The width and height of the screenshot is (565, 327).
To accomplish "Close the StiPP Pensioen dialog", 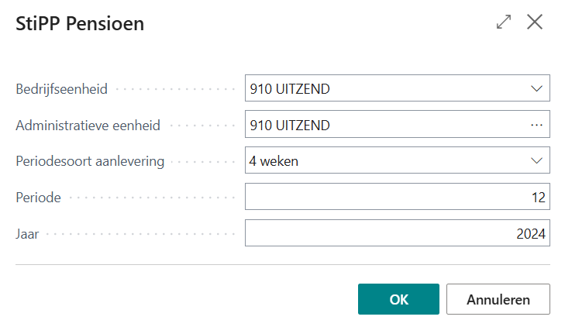I will click(535, 22).
